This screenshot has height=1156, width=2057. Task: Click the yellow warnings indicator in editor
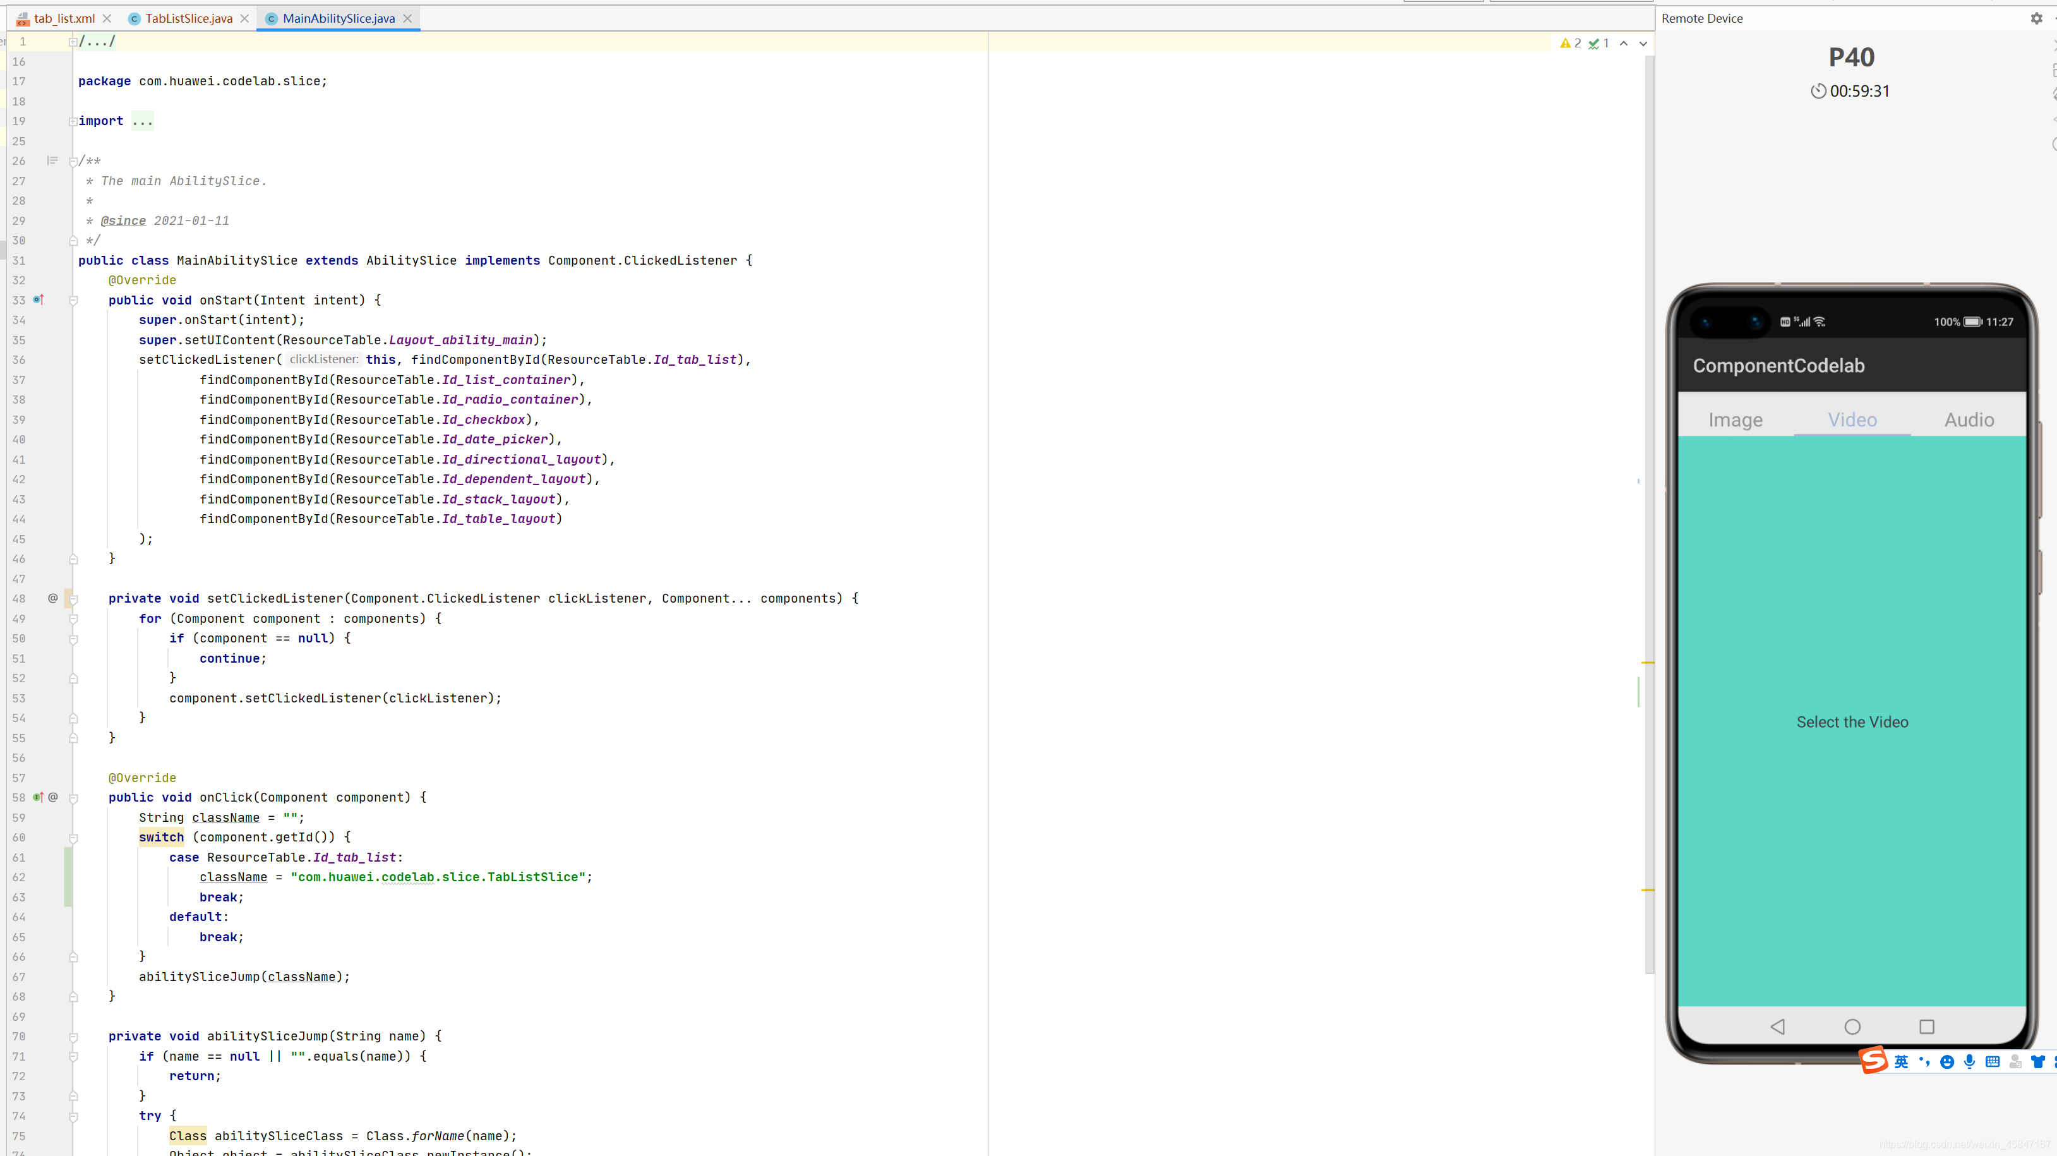tap(1571, 43)
